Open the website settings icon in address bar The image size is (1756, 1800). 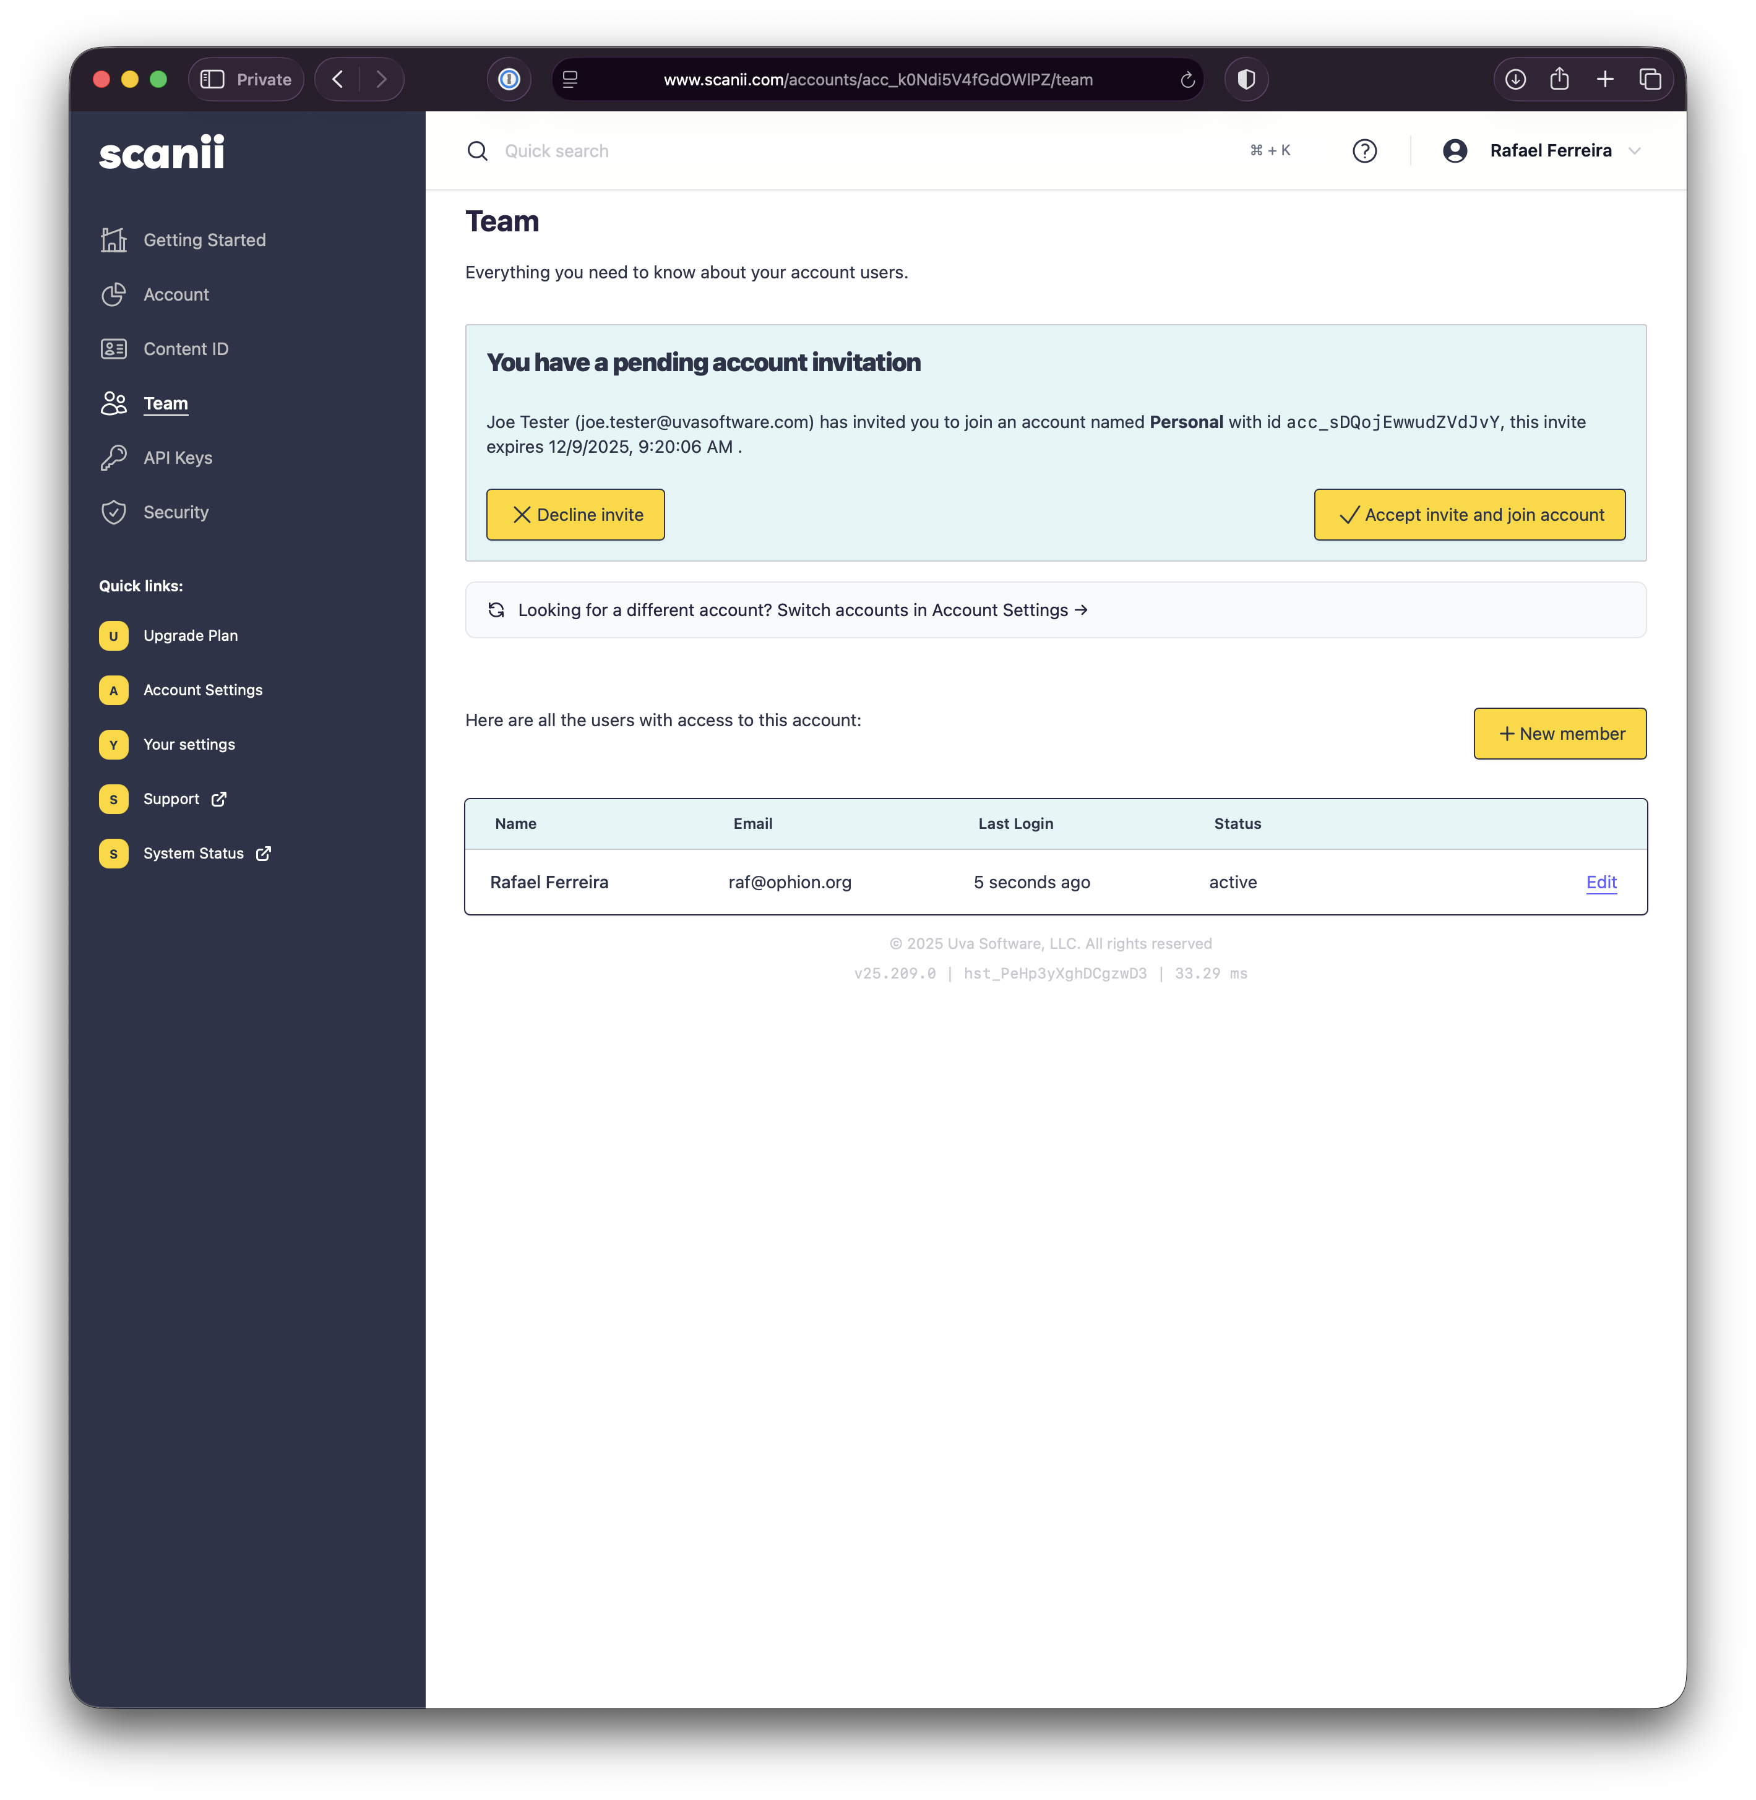coord(570,79)
